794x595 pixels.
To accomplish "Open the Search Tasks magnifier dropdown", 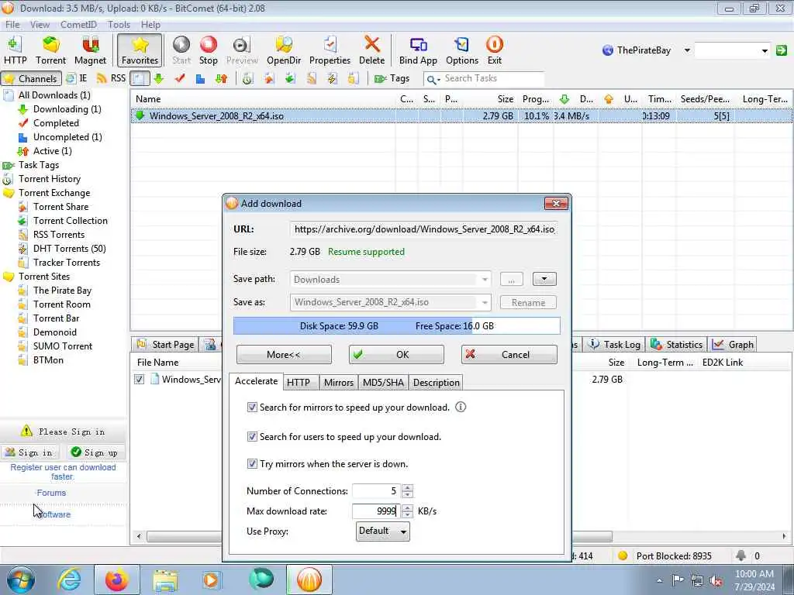I will click(433, 79).
